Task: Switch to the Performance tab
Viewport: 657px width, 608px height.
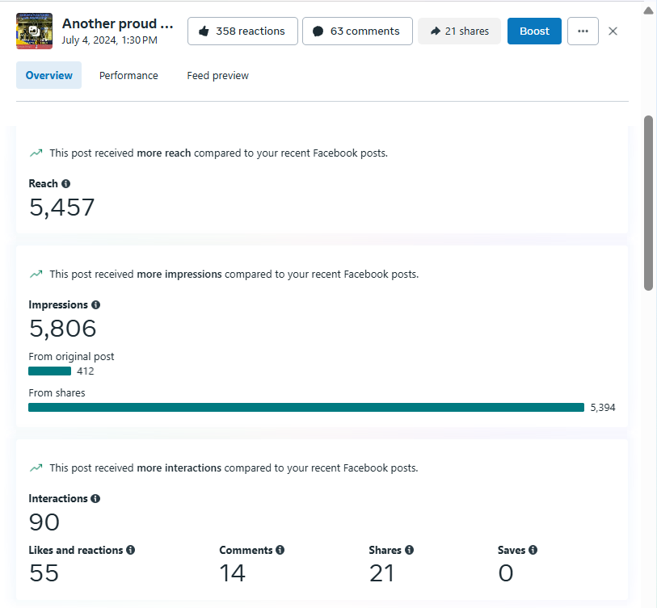Action: click(x=128, y=76)
